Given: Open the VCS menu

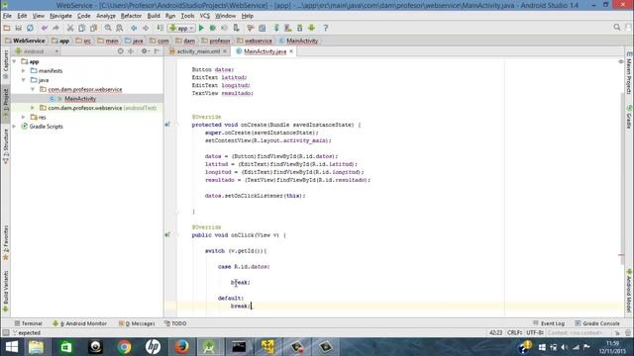Looking at the screenshot, I should click(x=205, y=16).
